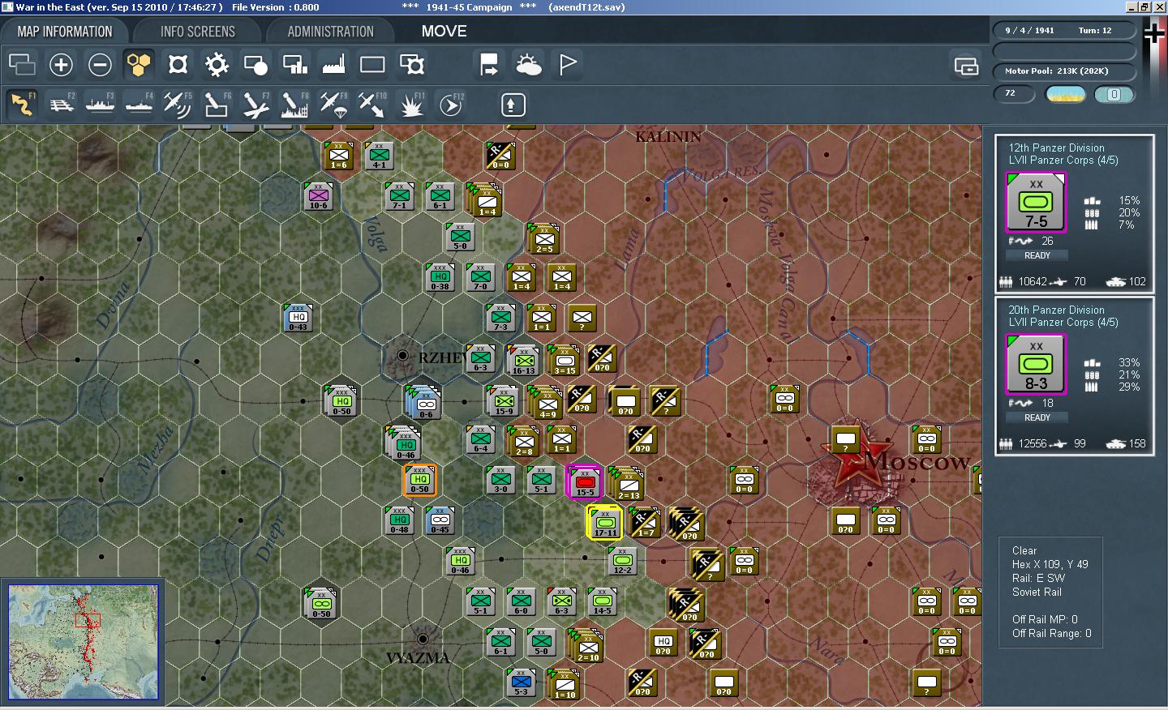Viewport: 1168px width, 710px height.
Task: Open the ADMINISTRATION tab
Action: point(330,32)
